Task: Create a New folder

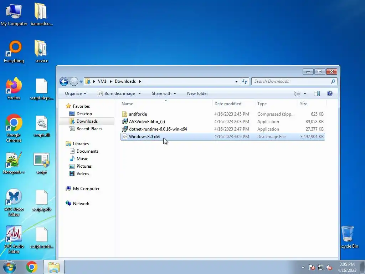Action: point(197,93)
